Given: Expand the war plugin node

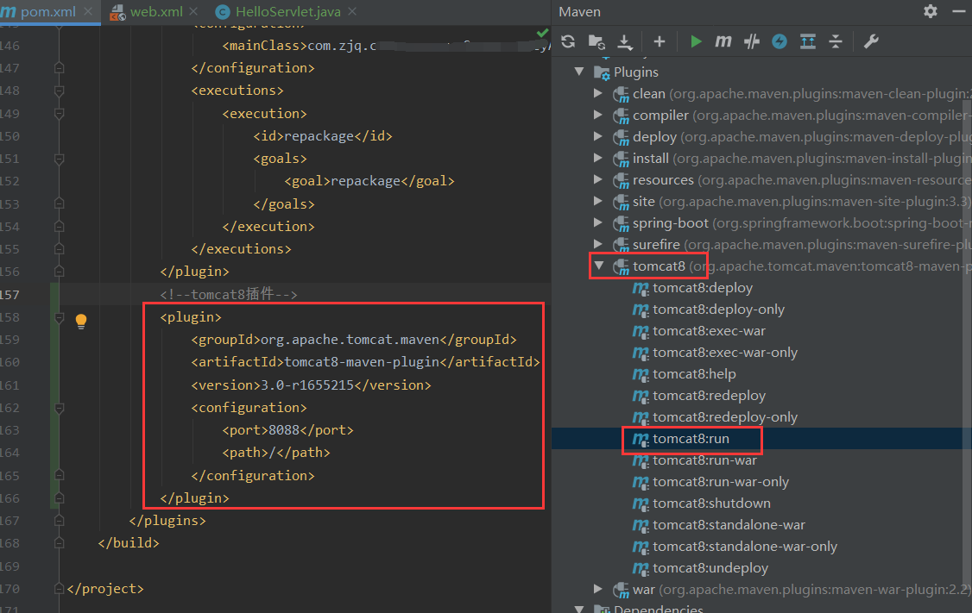Looking at the screenshot, I should tap(599, 589).
